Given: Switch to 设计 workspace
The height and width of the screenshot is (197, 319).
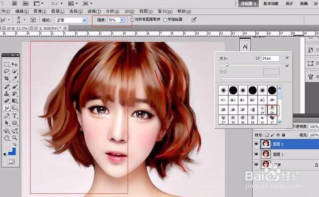Looking at the screenshot, I should click(289, 3).
